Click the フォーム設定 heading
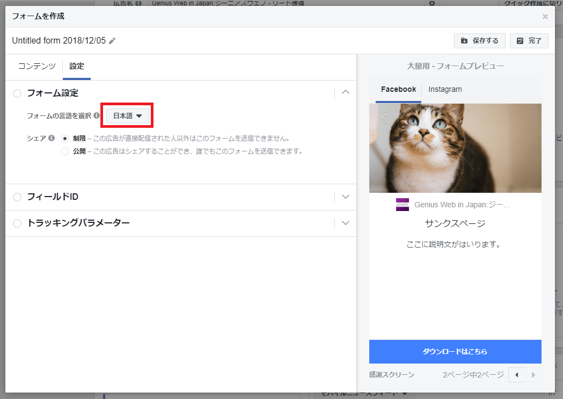Viewport: 563px width, 399px height. [53, 93]
